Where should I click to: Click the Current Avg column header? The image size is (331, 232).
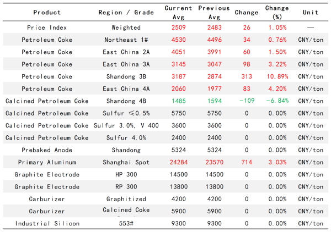click(179, 12)
